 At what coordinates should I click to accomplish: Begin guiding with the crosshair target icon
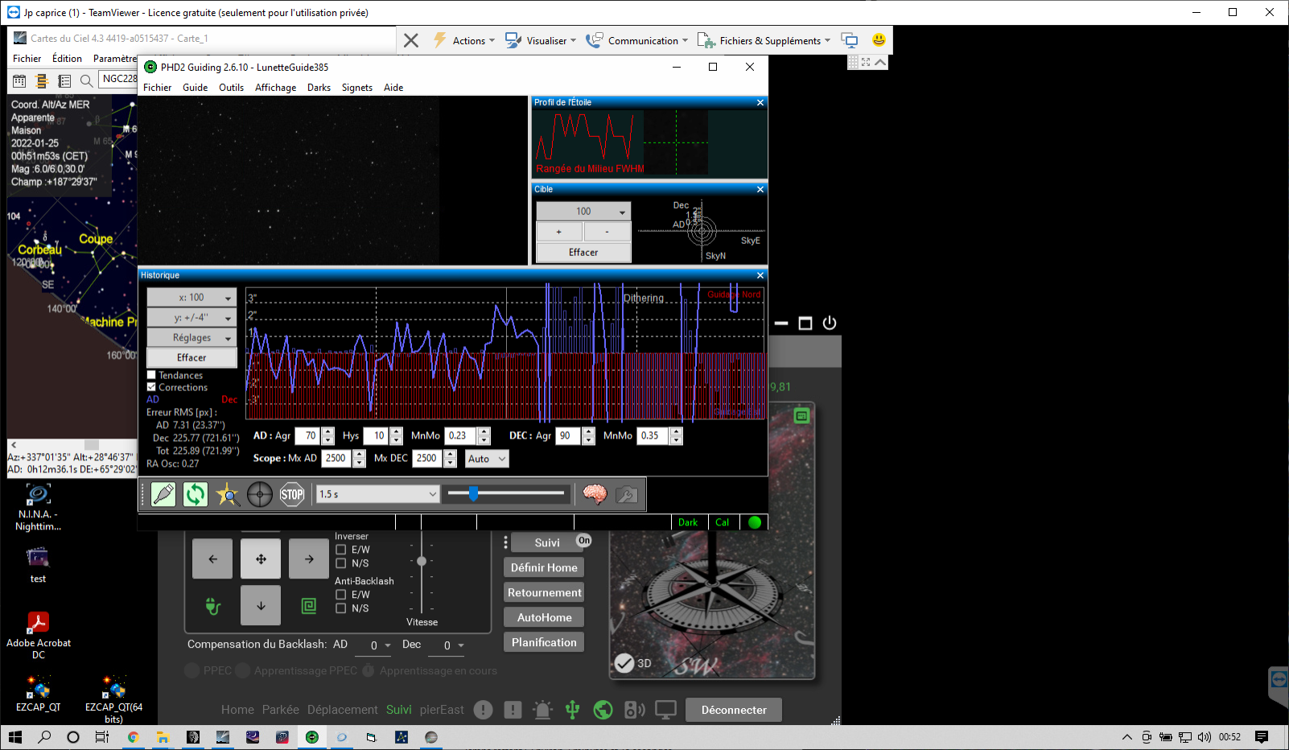point(260,494)
